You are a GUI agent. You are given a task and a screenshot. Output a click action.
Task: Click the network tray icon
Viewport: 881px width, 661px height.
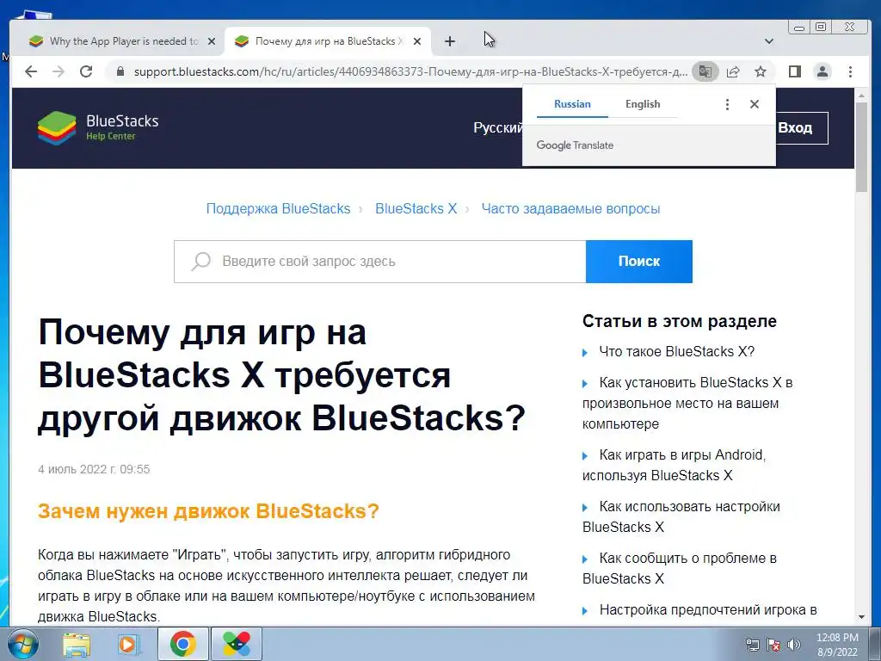(752, 644)
